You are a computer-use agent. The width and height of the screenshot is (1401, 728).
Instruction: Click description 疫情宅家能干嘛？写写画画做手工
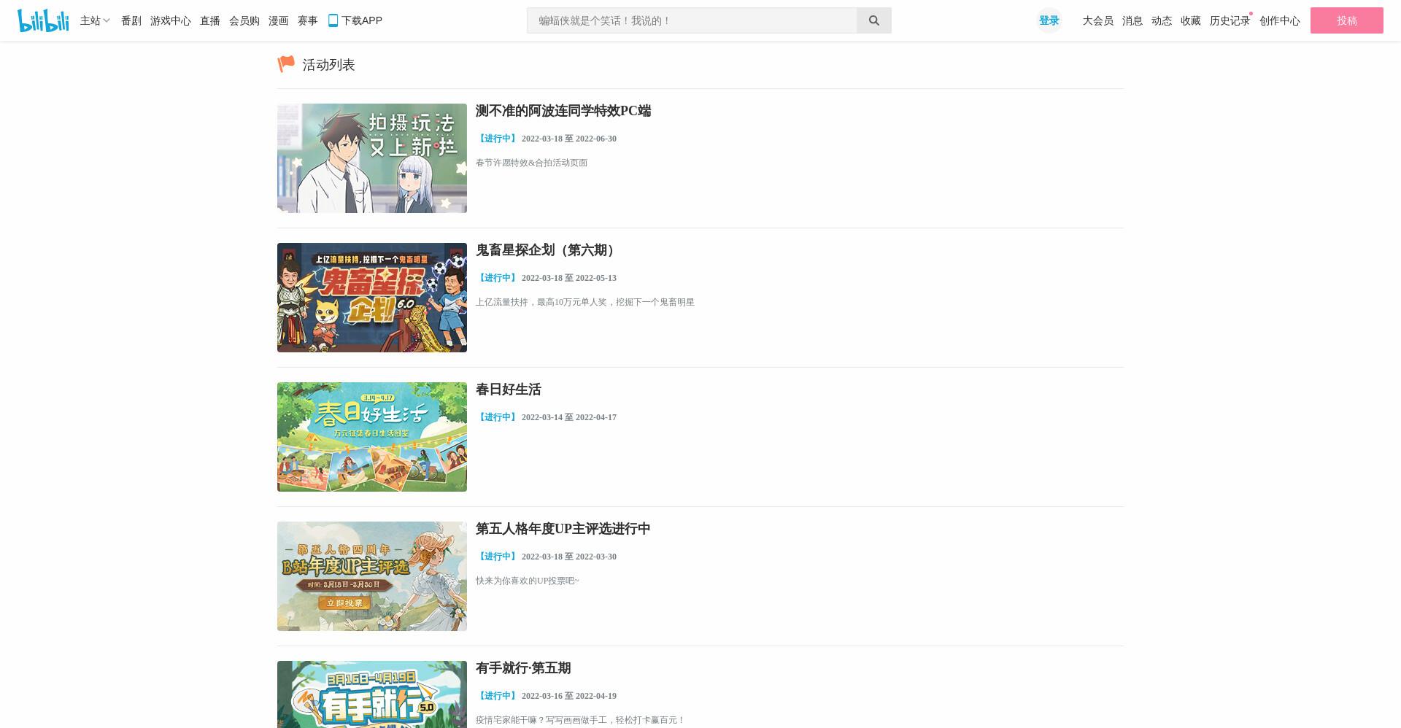[581, 720]
